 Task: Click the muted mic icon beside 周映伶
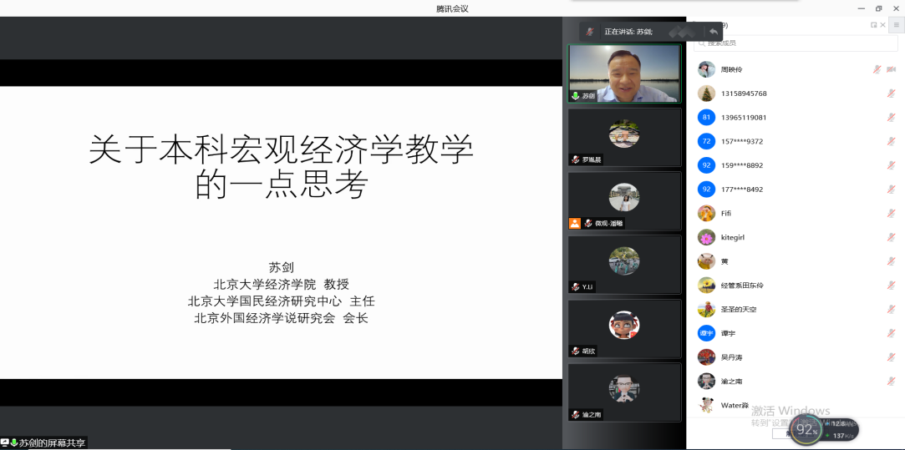pos(877,69)
